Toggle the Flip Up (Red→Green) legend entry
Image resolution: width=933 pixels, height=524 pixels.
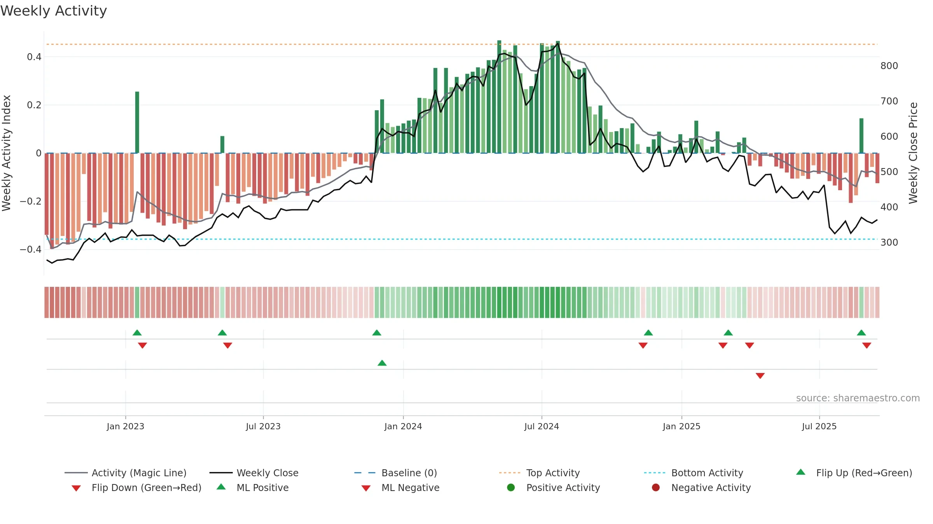click(x=854, y=473)
